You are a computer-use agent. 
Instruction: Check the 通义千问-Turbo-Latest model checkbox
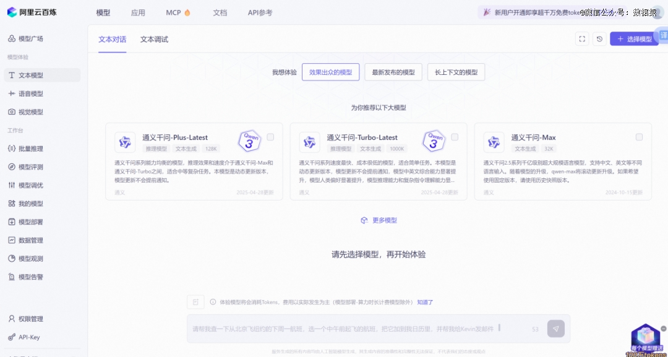[455, 137]
